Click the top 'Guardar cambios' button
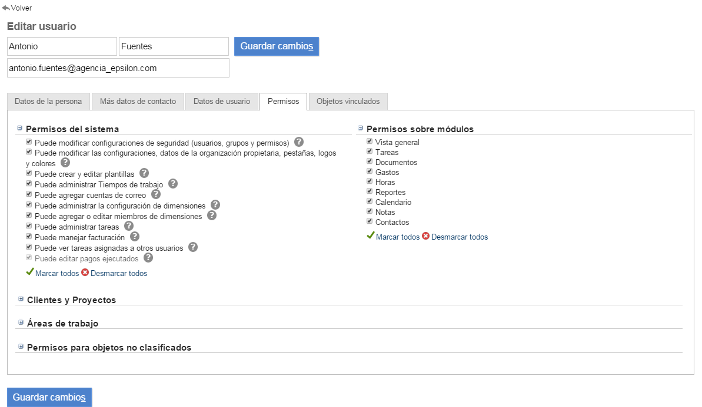702x407 pixels. coord(276,46)
